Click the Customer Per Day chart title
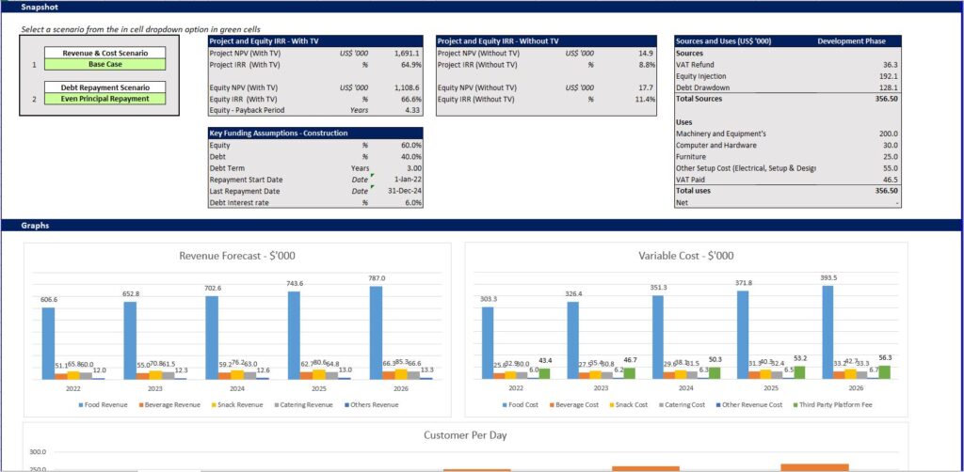Viewport: 964px width, 472px height. point(466,436)
